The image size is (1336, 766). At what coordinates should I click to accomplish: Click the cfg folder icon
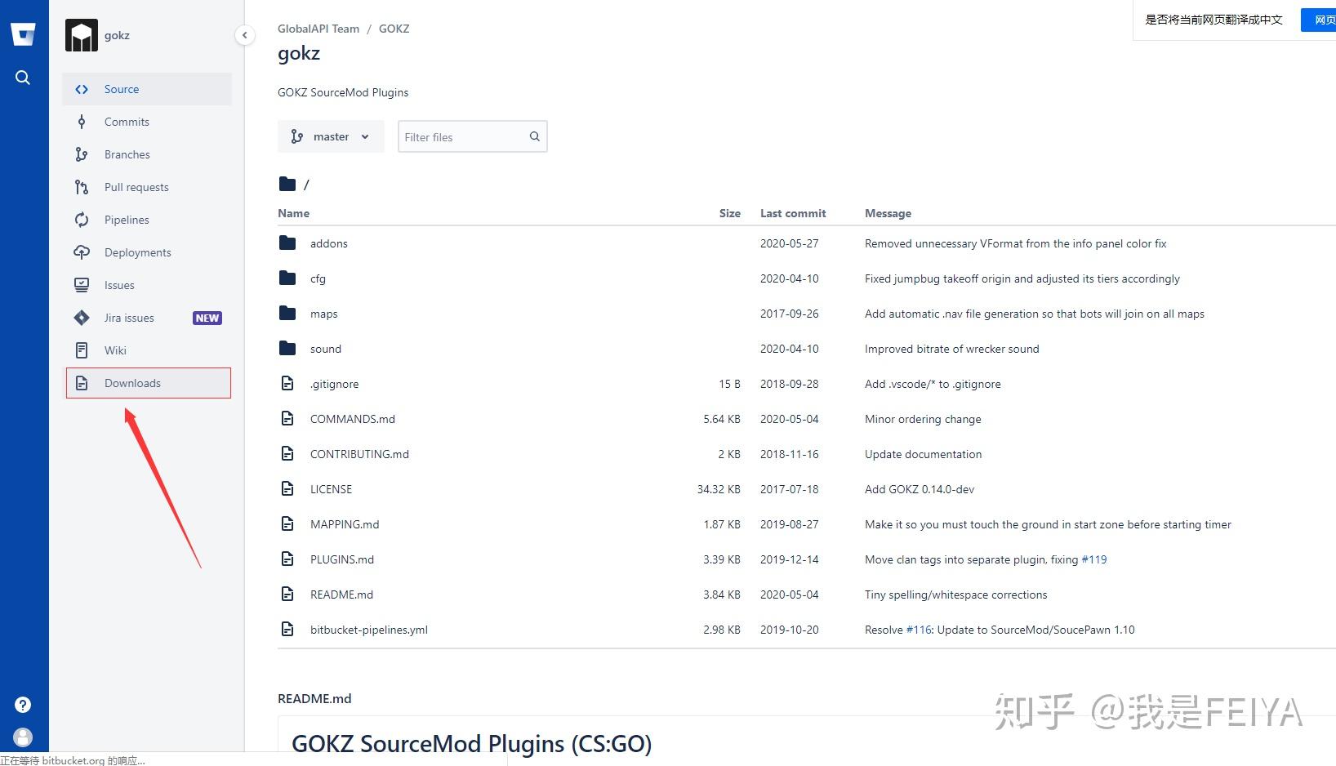pos(287,278)
